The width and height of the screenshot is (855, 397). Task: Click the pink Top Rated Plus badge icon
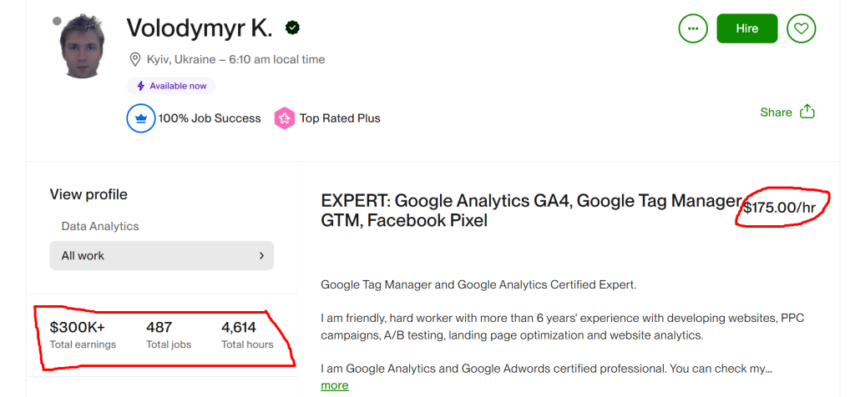[285, 118]
